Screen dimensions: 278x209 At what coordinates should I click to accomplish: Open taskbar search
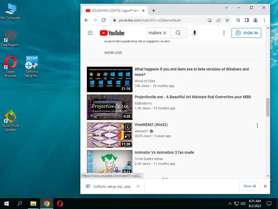coord(20,204)
